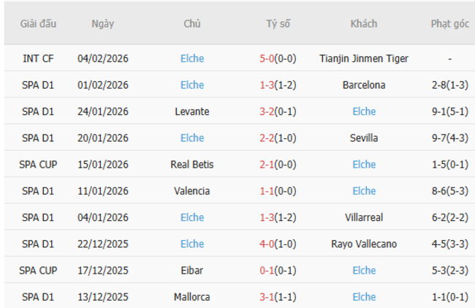Select the Levante home team link
This screenshot has width=475, height=308.
coord(192,111)
